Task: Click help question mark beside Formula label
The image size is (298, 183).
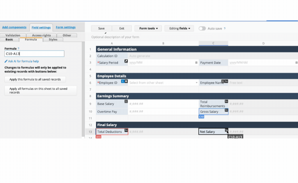Action: pyautogui.click(x=18, y=49)
